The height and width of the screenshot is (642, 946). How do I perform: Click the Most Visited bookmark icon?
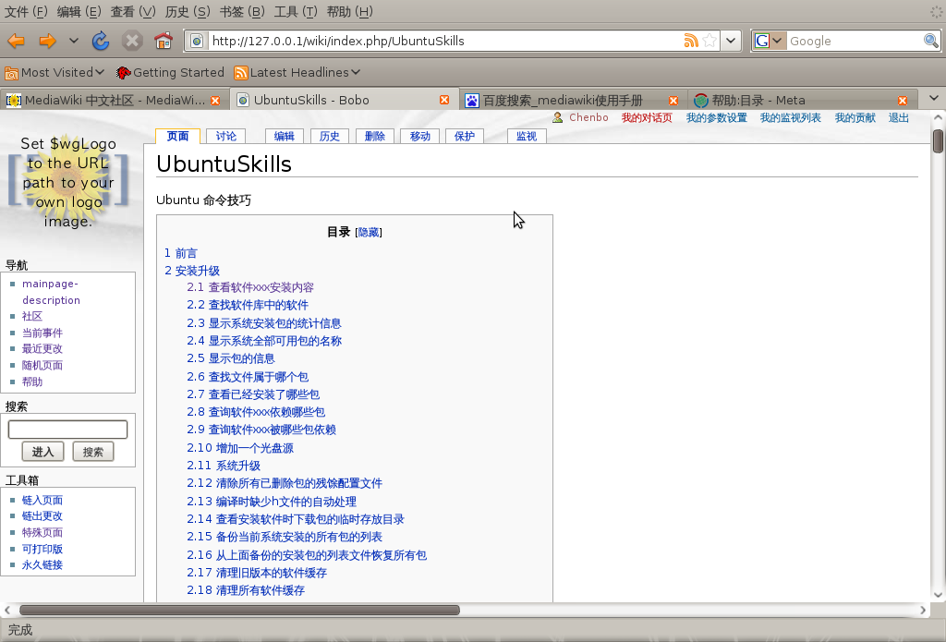pos(11,73)
